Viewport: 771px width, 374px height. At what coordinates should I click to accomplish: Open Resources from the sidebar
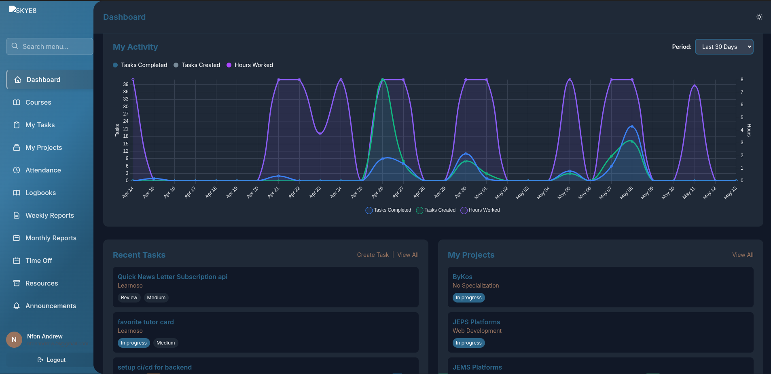pyautogui.click(x=50, y=283)
